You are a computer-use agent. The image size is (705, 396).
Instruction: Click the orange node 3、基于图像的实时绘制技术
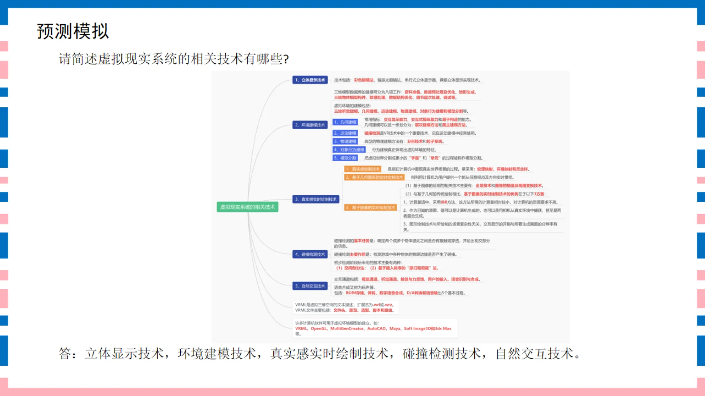pos(370,208)
